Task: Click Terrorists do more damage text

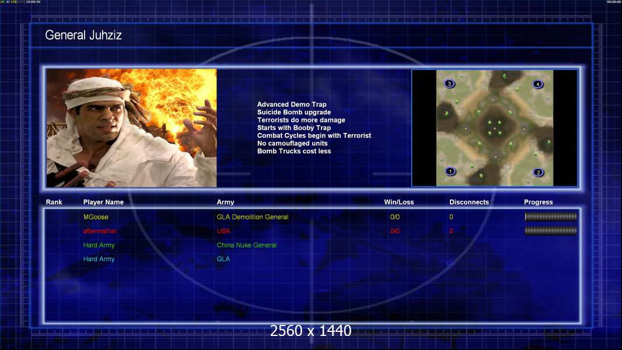Action: pyautogui.click(x=301, y=120)
